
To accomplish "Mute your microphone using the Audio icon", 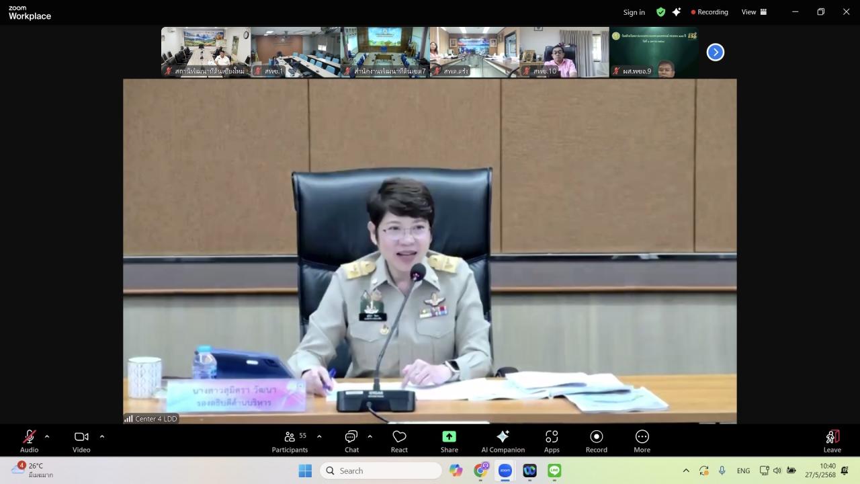I will coord(29,437).
